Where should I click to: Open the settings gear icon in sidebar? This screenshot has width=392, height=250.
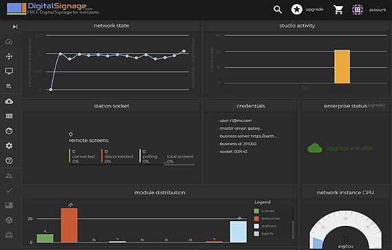pos(9,146)
